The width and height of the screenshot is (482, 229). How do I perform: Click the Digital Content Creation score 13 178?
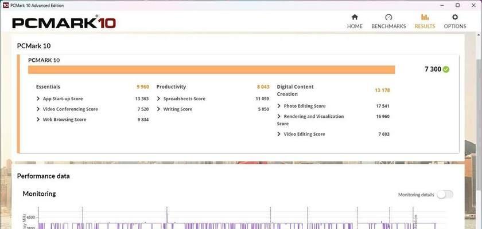click(x=382, y=90)
